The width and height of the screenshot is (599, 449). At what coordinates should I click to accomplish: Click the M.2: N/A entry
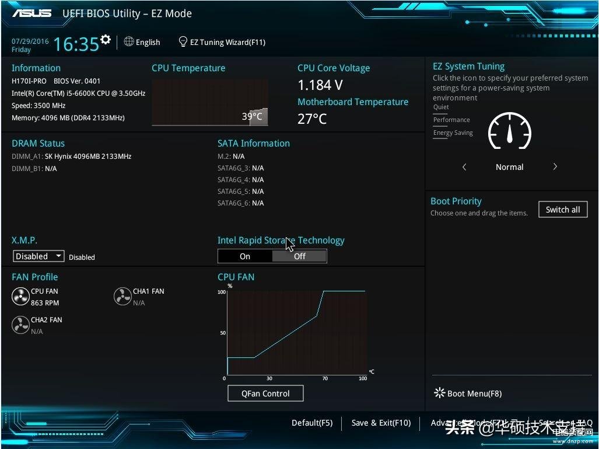(231, 156)
